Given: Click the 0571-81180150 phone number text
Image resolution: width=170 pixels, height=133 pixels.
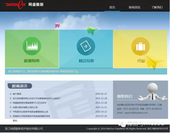Looking at the screenshot, I should coord(131,109).
